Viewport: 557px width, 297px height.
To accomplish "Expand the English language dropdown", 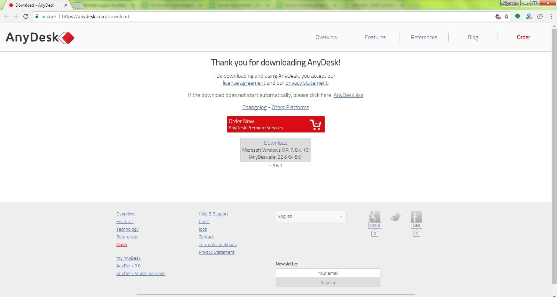I will click(311, 216).
